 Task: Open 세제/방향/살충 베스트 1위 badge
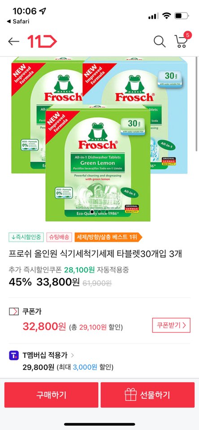point(108,237)
